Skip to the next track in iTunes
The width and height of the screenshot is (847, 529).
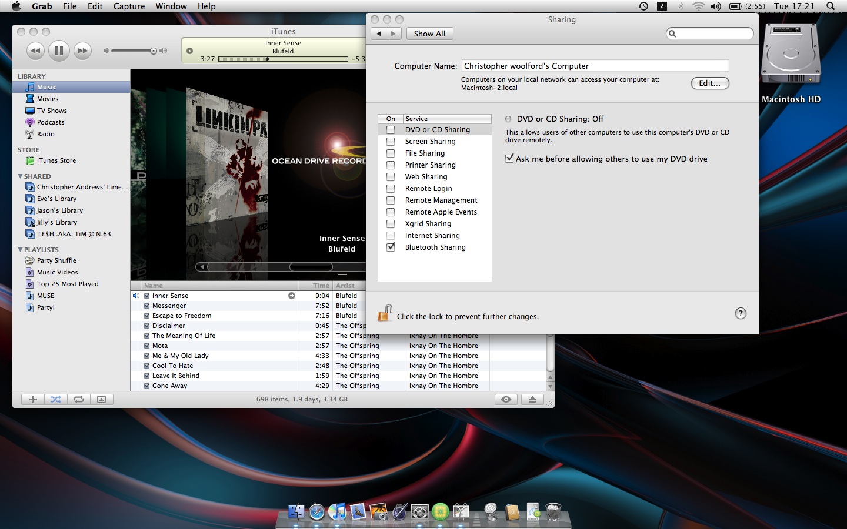point(83,51)
